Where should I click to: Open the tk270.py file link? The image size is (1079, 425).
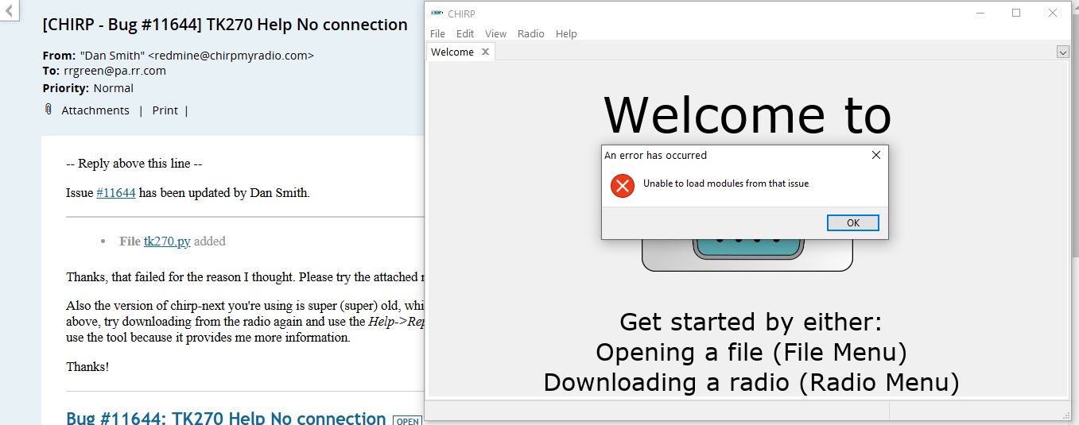click(x=167, y=241)
